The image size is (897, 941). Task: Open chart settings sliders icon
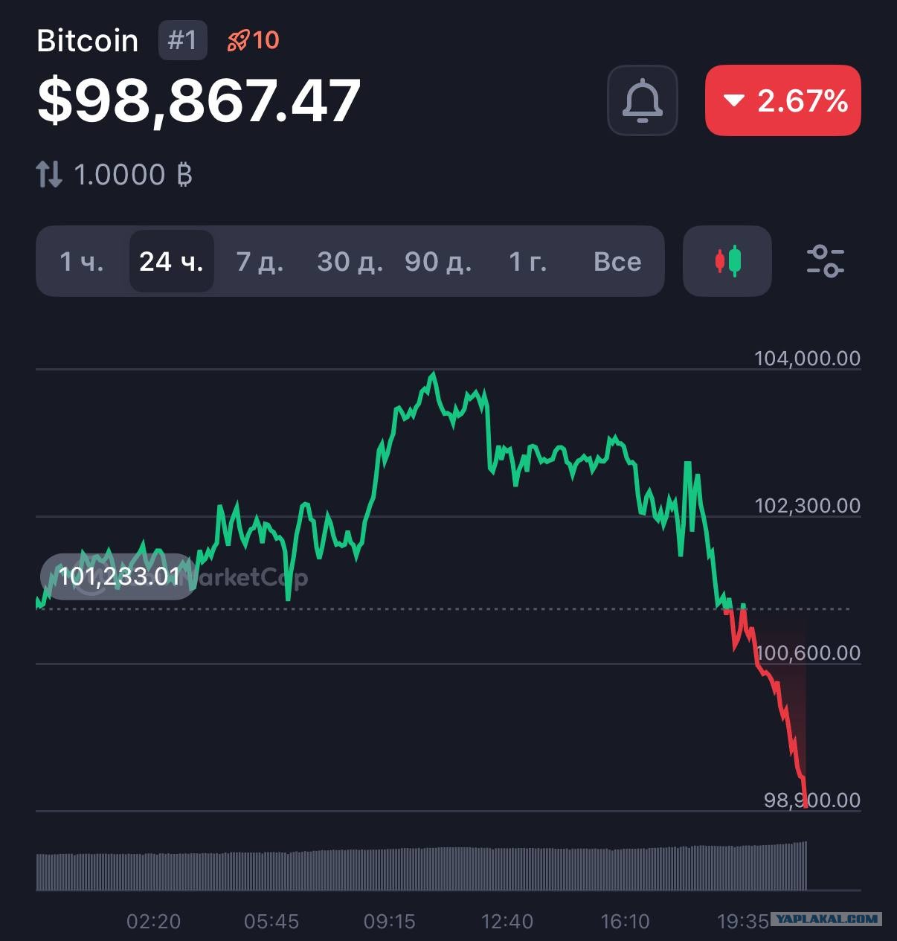tap(826, 261)
